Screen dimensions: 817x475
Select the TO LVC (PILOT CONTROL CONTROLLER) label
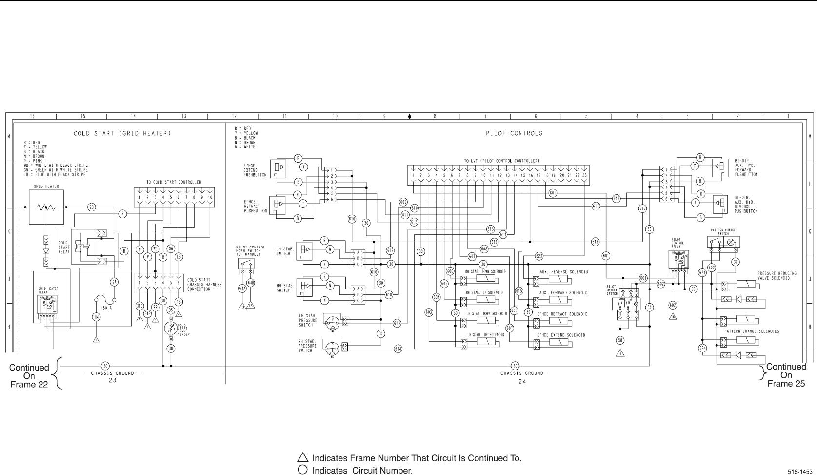tap(502, 161)
